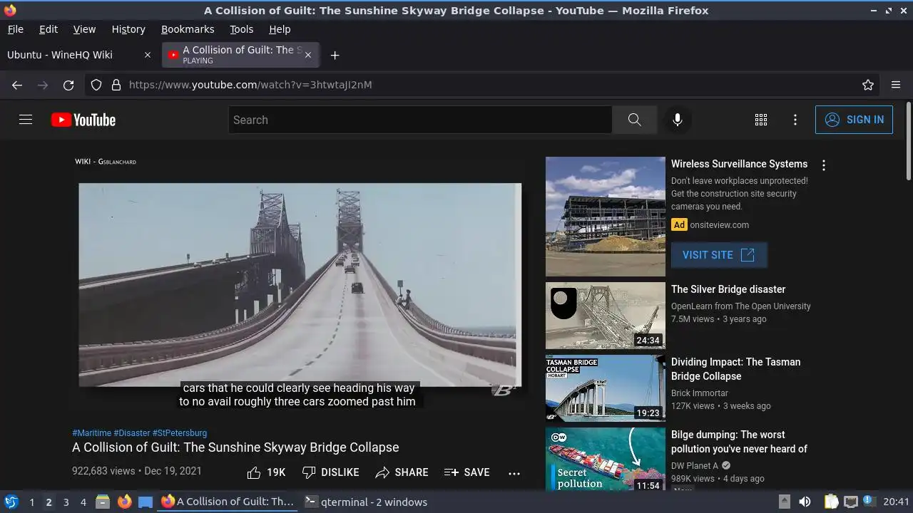Click OpenLearn from The Open University channel
The height and width of the screenshot is (513, 913).
pos(740,306)
